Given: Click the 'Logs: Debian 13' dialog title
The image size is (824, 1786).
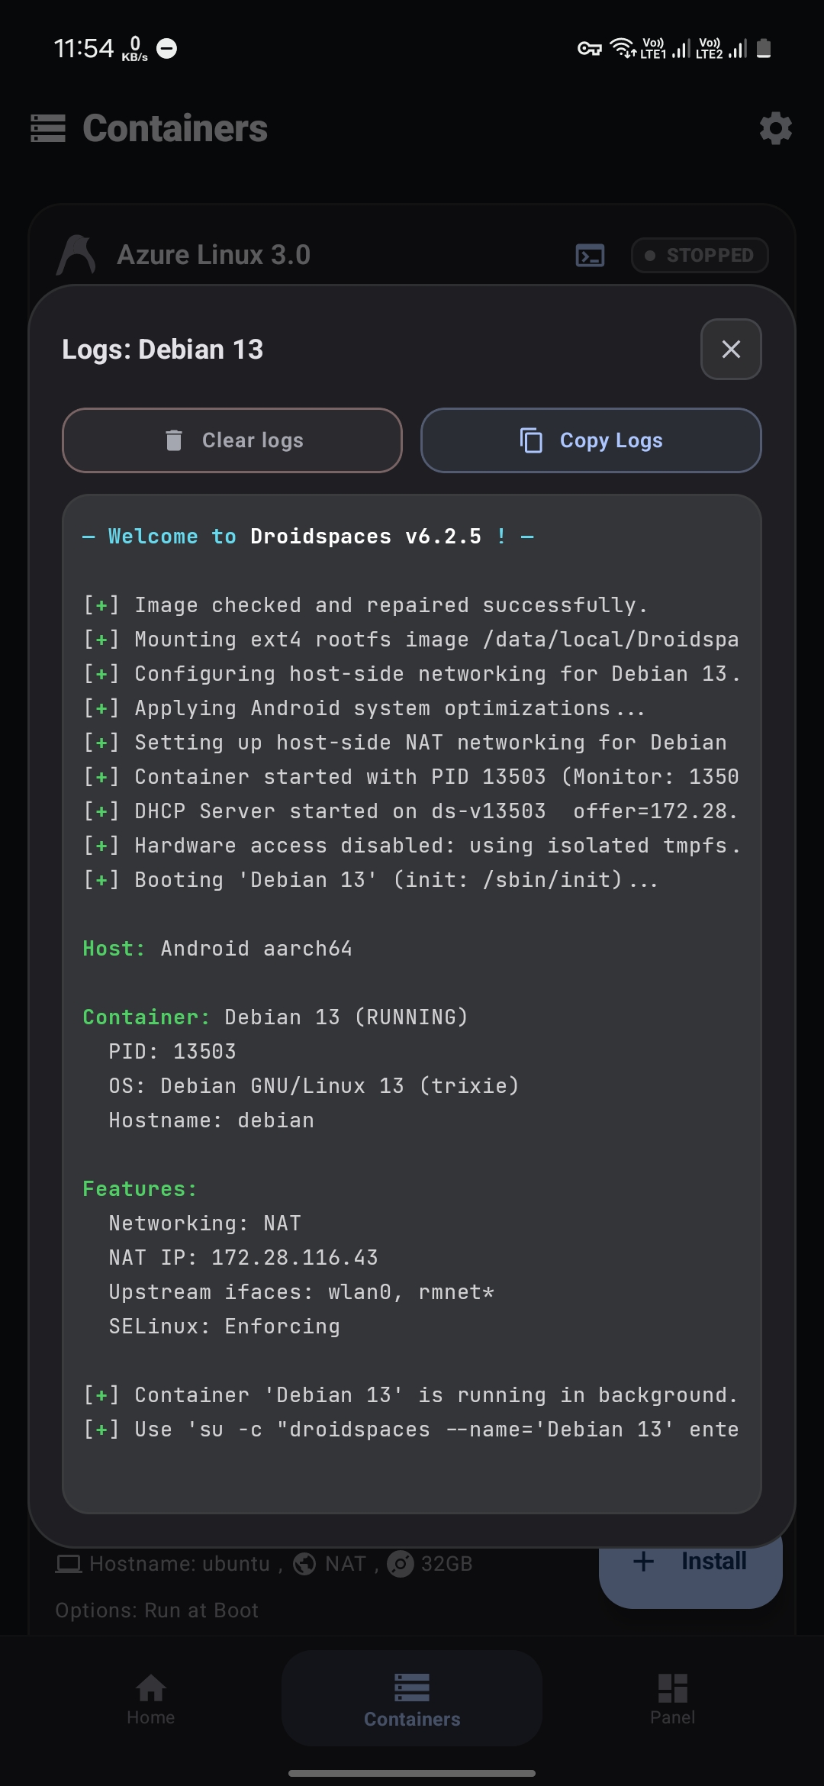Looking at the screenshot, I should click(163, 350).
